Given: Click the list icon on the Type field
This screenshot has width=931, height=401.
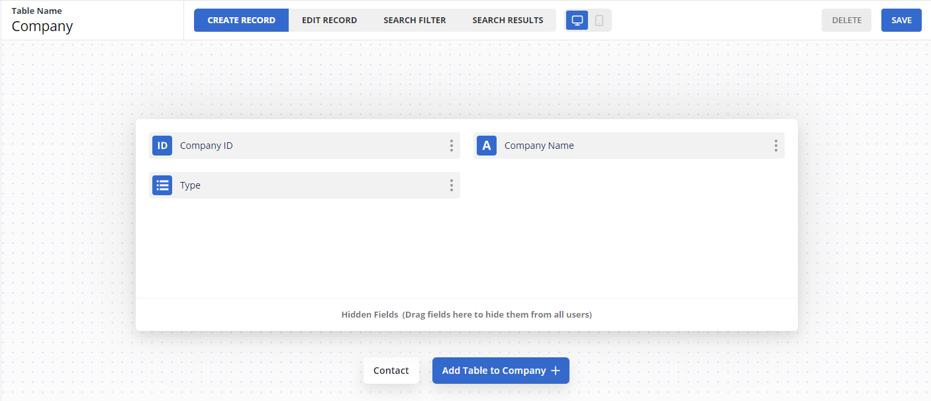Looking at the screenshot, I should point(162,185).
